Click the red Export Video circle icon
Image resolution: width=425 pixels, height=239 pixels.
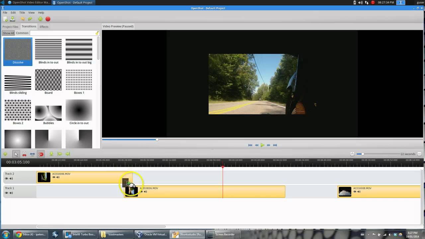pyautogui.click(x=48, y=19)
